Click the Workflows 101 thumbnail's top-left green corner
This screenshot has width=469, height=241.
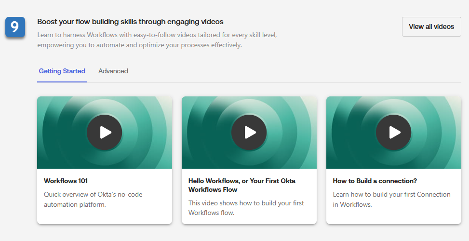(x=44, y=102)
